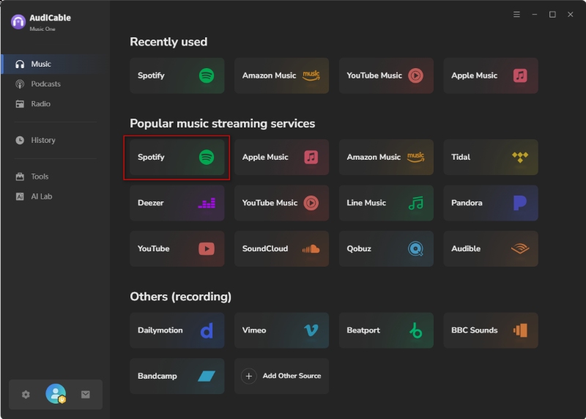The height and width of the screenshot is (419, 586).
Task: Select YouTube Music under Recently used
Action: click(386, 75)
